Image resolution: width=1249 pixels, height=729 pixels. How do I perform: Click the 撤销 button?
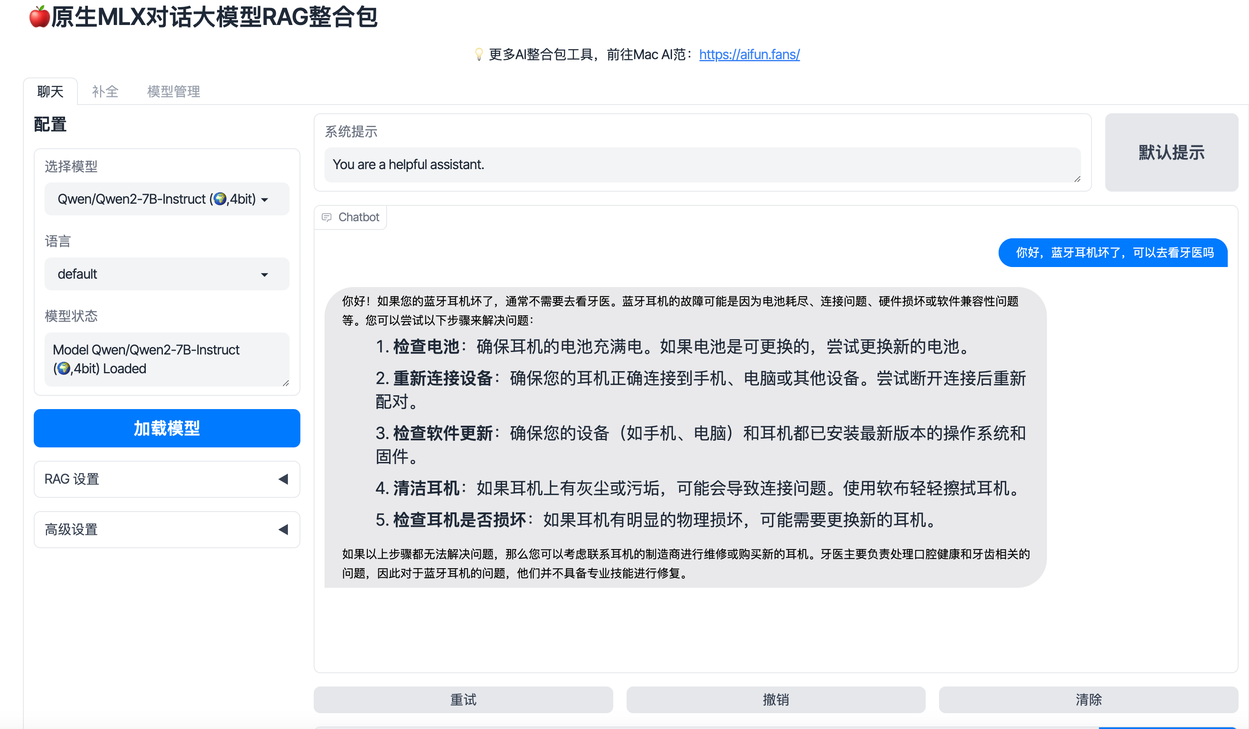point(776,700)
